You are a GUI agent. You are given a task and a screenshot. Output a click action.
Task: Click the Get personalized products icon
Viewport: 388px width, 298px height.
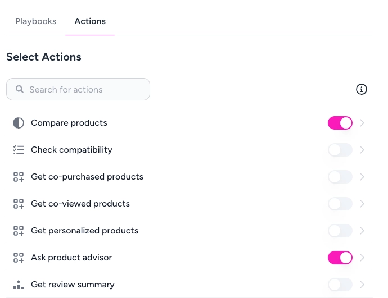[19, 231]
